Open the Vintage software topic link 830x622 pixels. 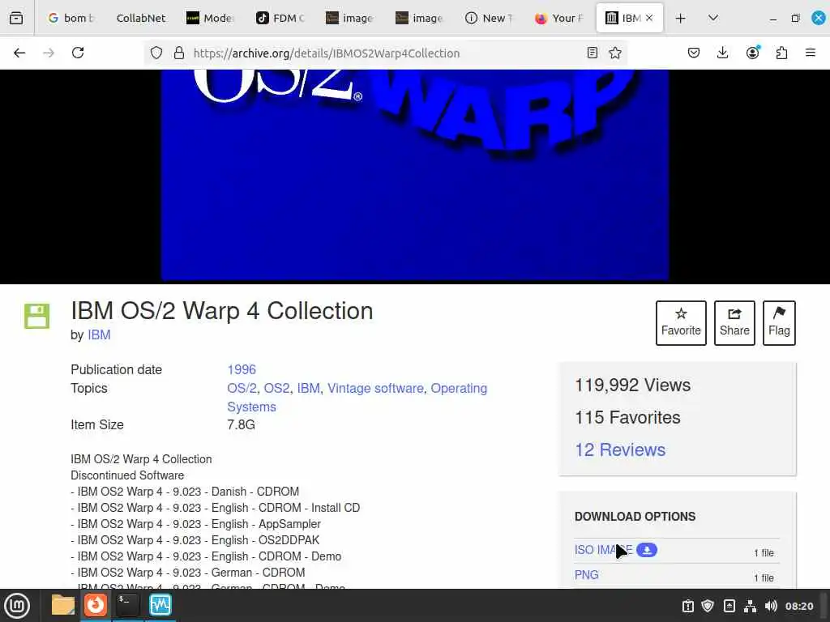click(x=375, y=388)
